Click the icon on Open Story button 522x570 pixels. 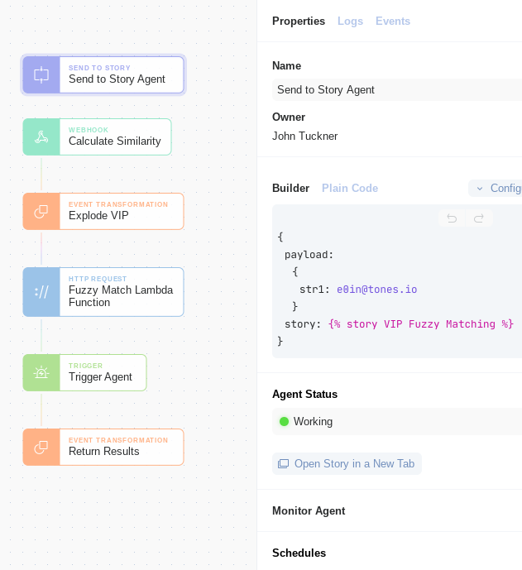point(283,464)
